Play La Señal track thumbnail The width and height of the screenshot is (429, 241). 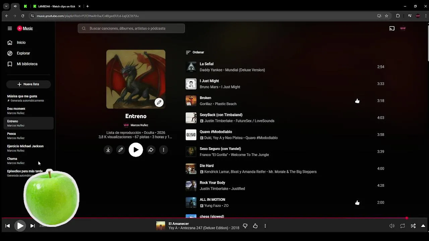[x=191, y=67]
